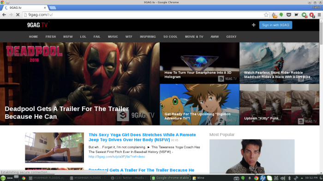Screen dimensions: 323x181
Task: Open the Bluetooth tray icon
Action: [x=289, y=178]
